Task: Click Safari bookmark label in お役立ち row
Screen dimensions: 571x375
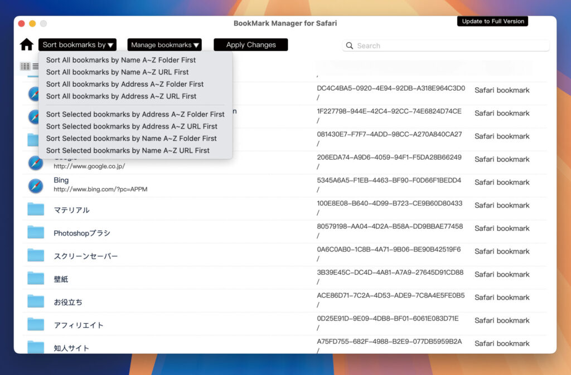Action: (x=502, y=297)
